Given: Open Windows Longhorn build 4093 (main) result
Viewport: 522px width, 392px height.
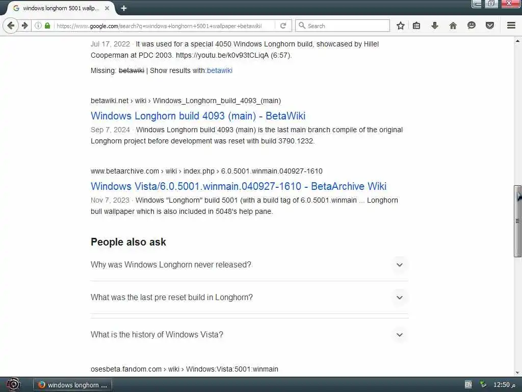Looking at the screenshot, I should [x=198, y=116].
